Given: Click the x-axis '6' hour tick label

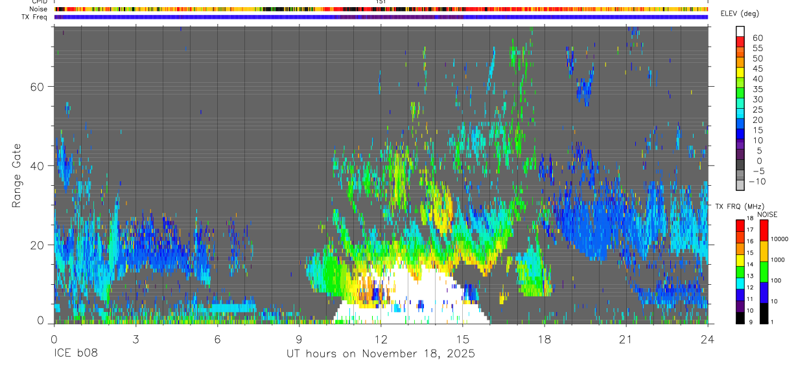Looking at the screenshot, I should [217, 339].
